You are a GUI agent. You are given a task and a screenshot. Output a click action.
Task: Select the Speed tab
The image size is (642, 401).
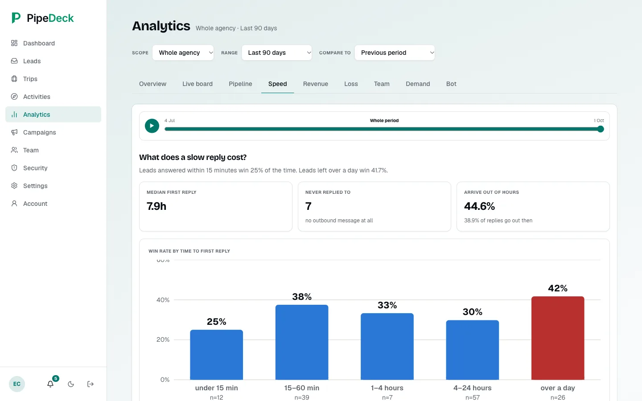pos(277,84)
